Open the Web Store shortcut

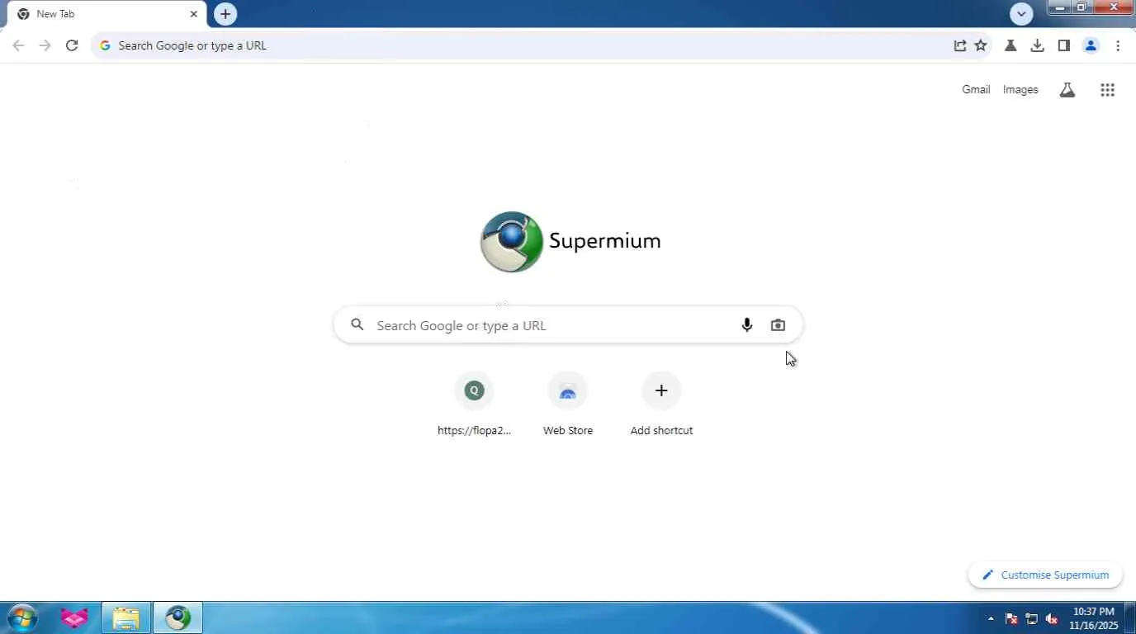pos(568,405)
